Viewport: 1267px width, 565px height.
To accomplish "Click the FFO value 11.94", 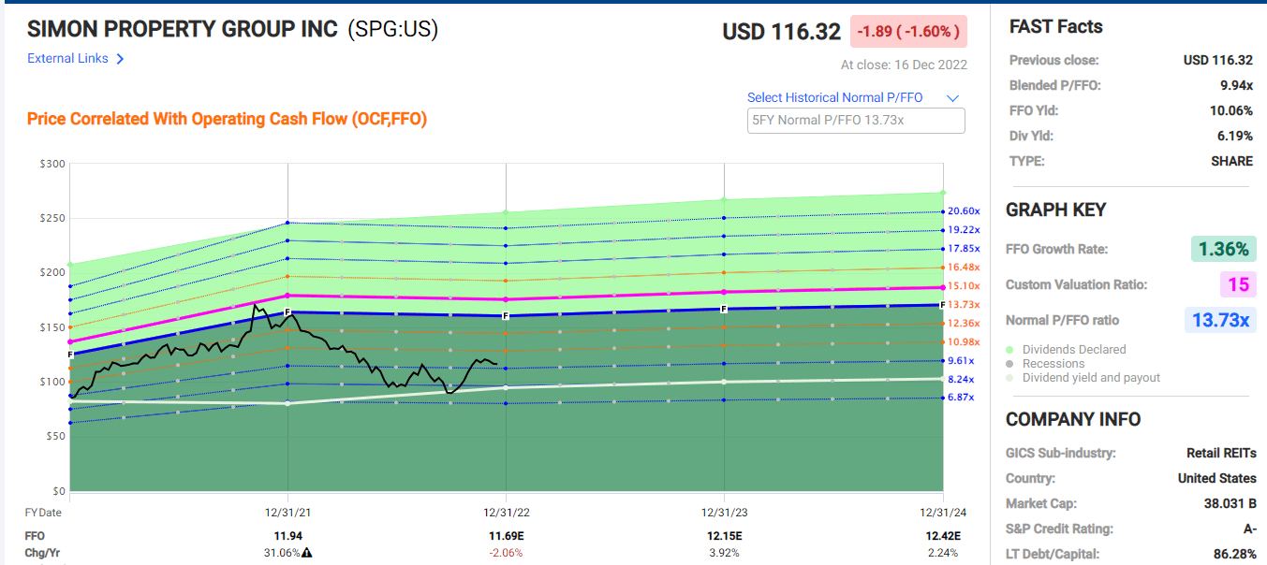I will click(287, 536).
